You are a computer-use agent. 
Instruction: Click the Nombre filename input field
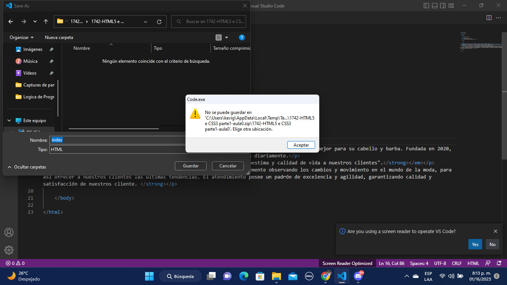tap(149, 140)
